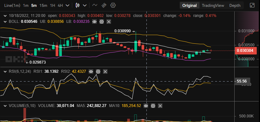Open chart settings gear in toolbar

[x=113, y=5]
